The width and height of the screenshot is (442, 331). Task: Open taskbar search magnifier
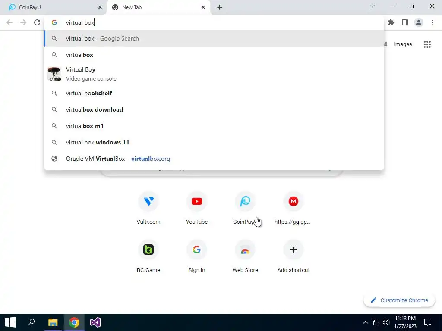31,322
